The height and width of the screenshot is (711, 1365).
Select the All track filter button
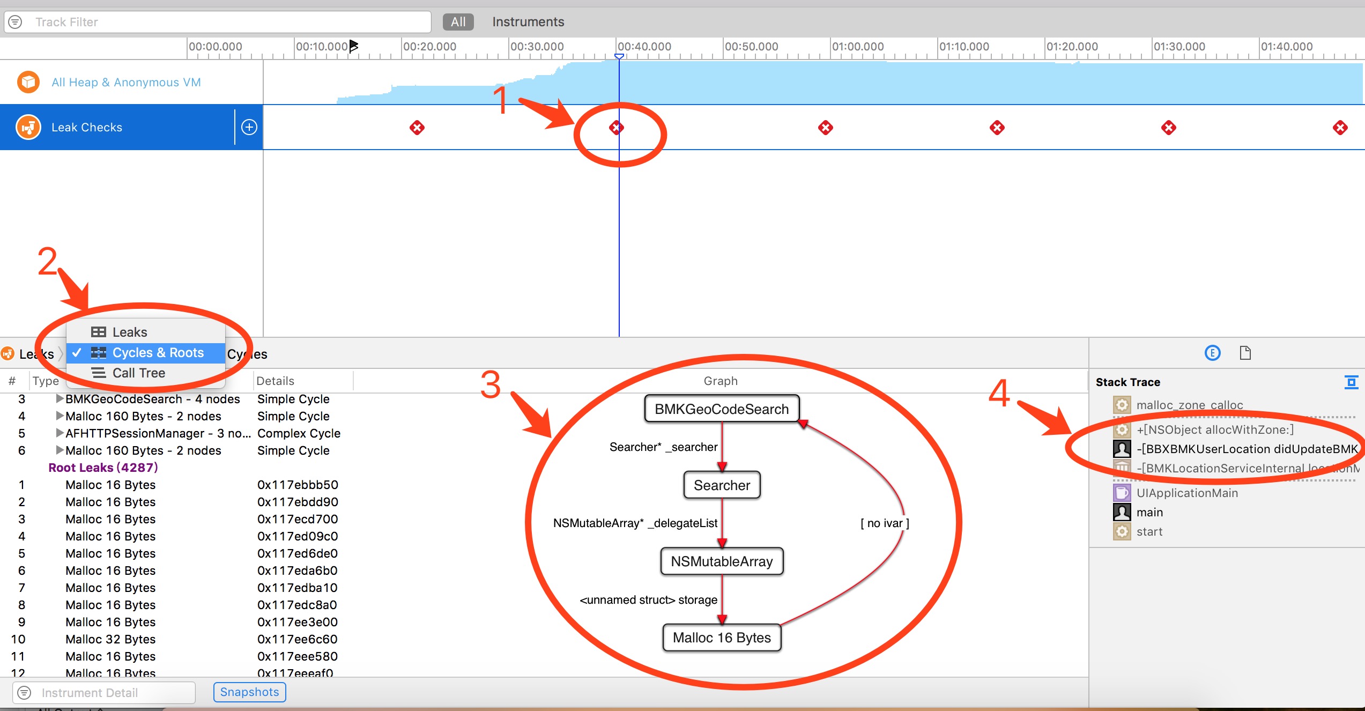tap(458, 22)
